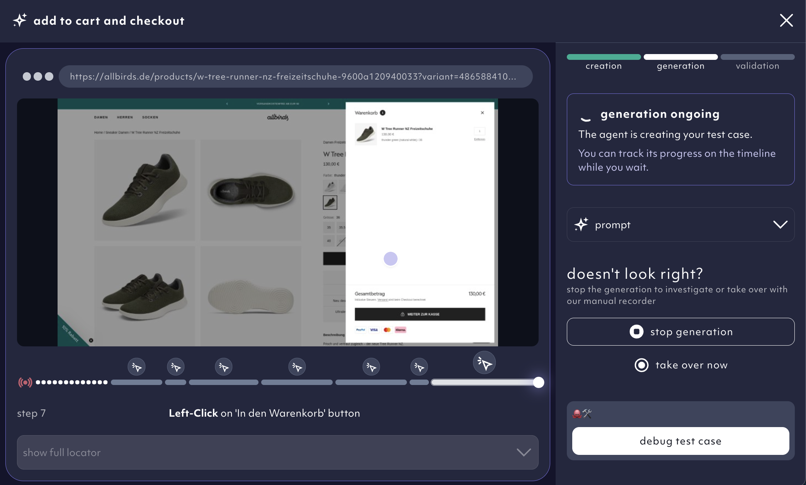Click the first grey timeline segment
Screen dimensions: 806x485
[x=136, y=382]
